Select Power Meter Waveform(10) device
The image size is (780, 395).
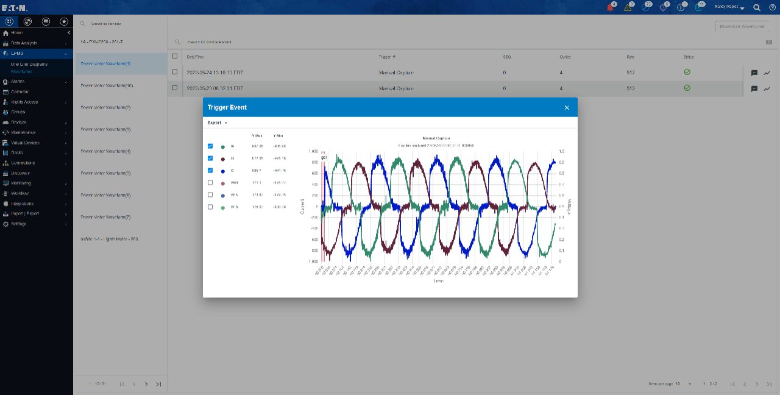(105, 85)
